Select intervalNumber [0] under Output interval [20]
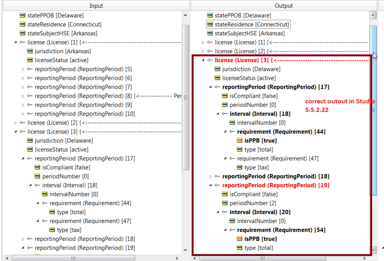This screenshot has width=384, height=261. [x=261, y=221]
